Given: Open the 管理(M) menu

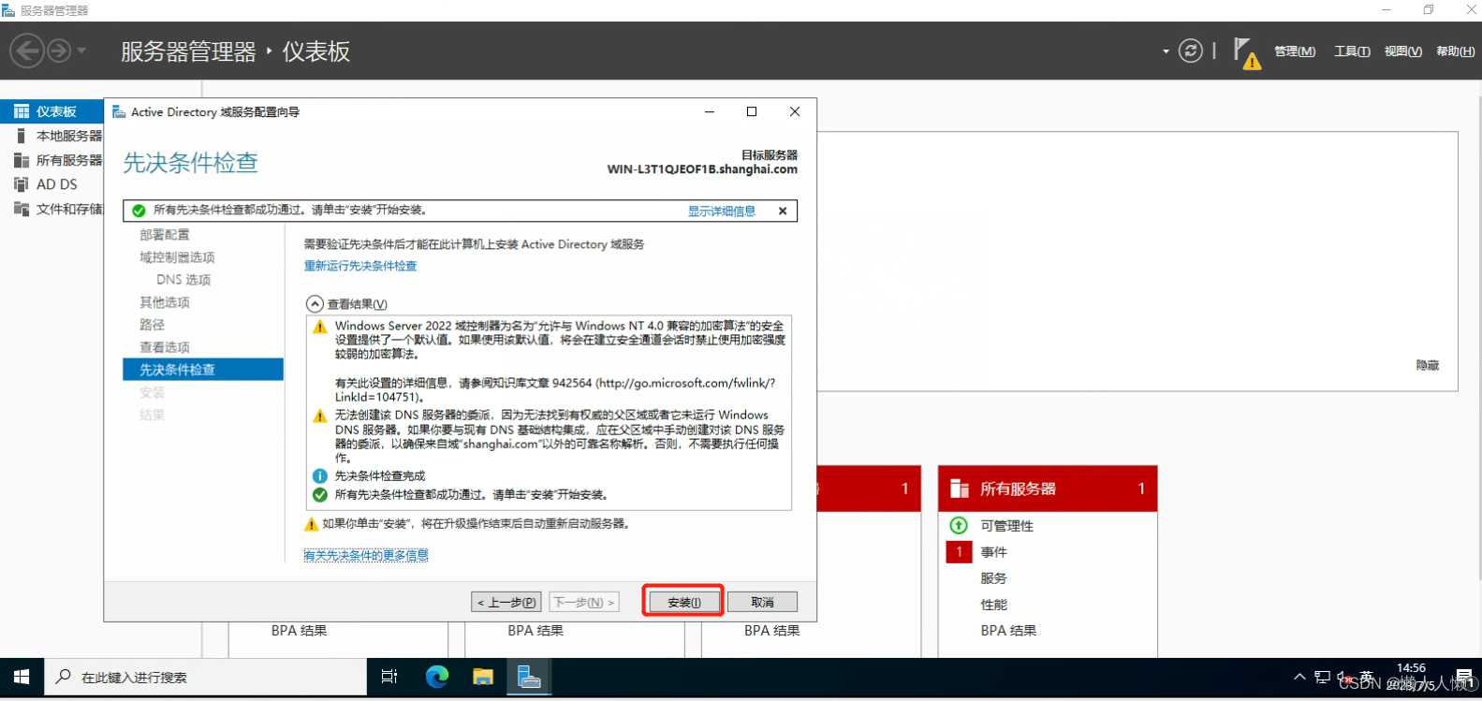Looking at the screenshot, I should point(1295,51).
